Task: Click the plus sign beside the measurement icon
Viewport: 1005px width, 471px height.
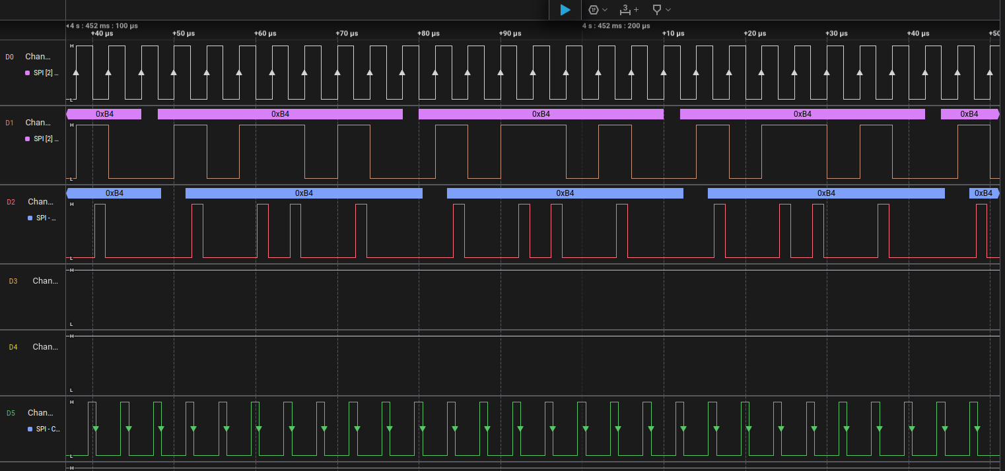Action: [x=636, y=10]
